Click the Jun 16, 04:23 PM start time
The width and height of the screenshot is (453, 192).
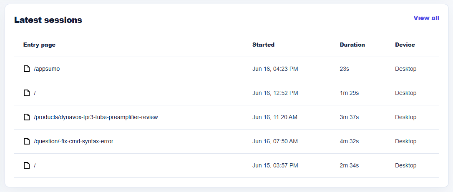(275, 69)
